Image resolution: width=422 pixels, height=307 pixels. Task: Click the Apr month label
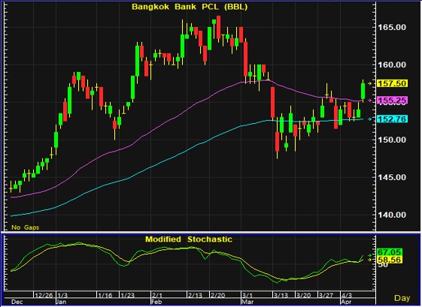tap(346, 302)
